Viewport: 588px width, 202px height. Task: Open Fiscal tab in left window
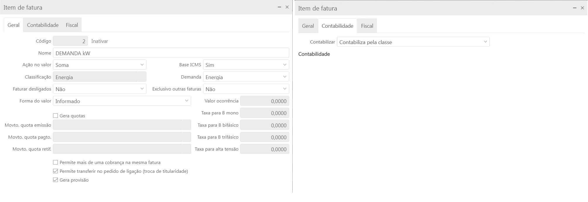[72, 25]
